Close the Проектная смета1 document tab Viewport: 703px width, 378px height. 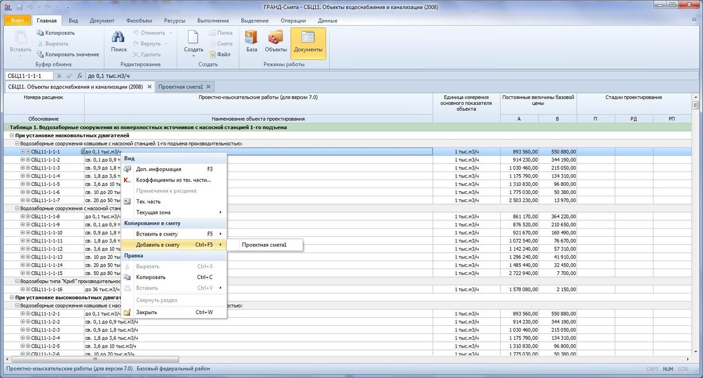(208, 87)
